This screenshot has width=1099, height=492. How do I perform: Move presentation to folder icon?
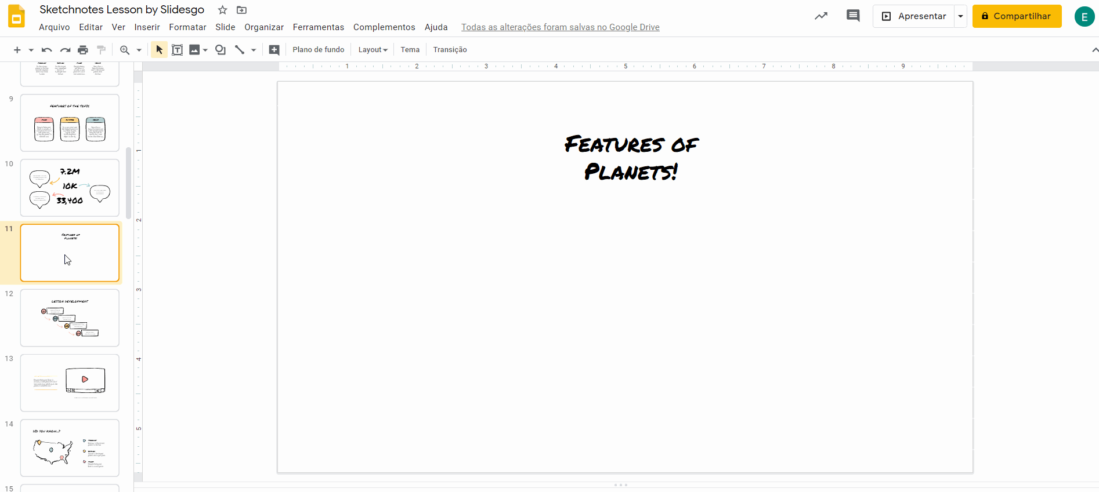point(241,10)
